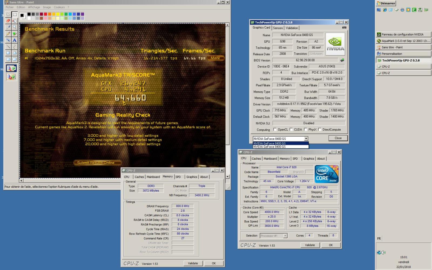Pick the Curve tool in Paint
The image size is (432, 270).
pyautogui.click(x=15, y=47)
